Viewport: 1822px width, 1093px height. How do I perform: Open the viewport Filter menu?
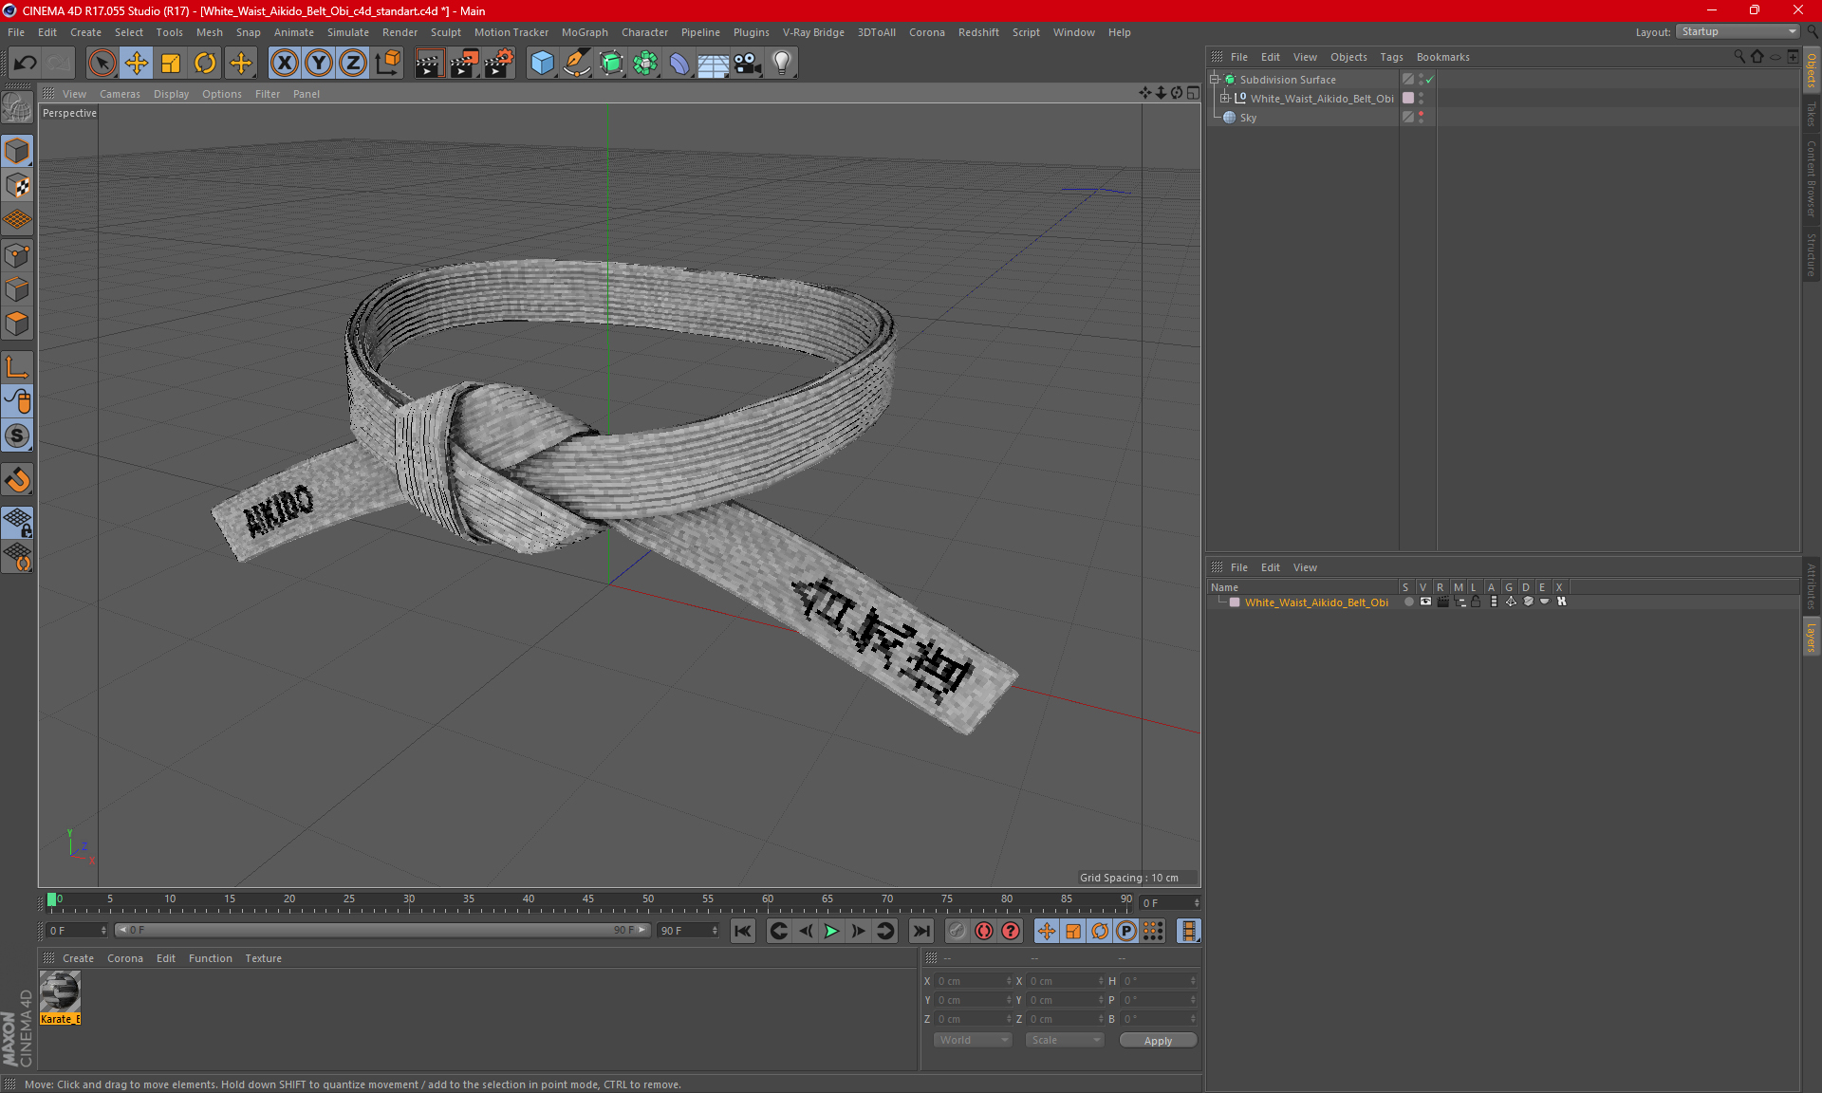tap(268, 94)
